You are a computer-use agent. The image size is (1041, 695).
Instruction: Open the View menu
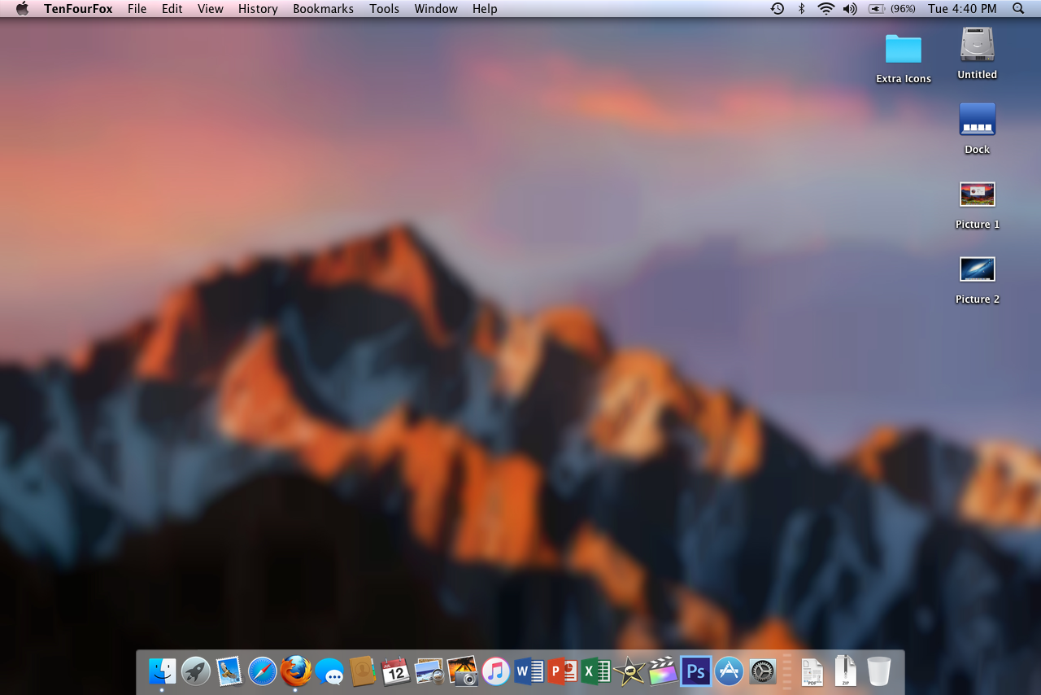click(x=211, y=9)
